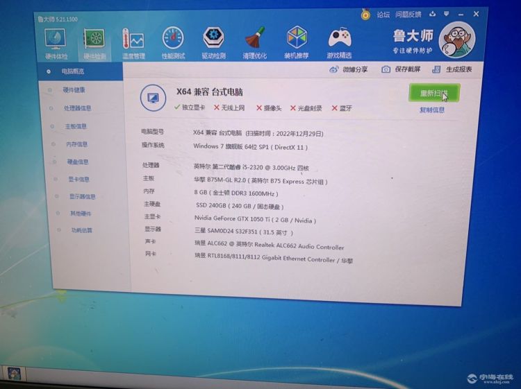This screenshot has width=521, height=389.
Task: Click the desktop computer monitor icon
Action: (x=153, y=98)
